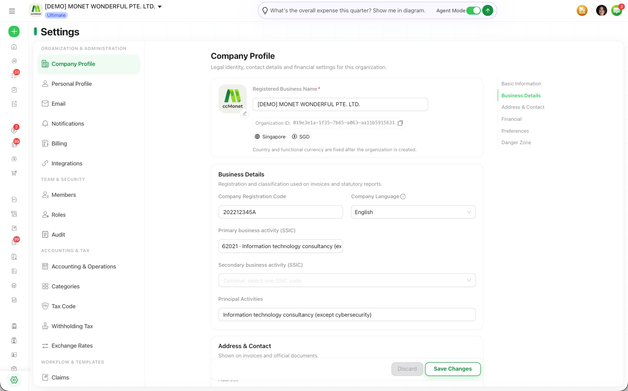Open Billing settings
This screenshot has width=628, height=391.
click(x=89, y=143)
